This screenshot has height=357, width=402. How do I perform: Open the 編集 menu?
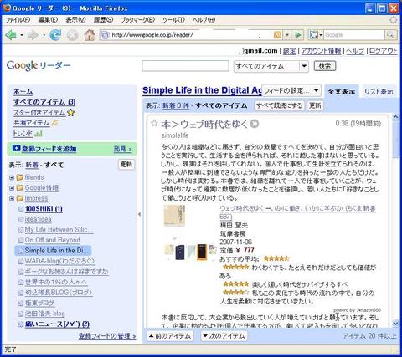tap(48, 20)
